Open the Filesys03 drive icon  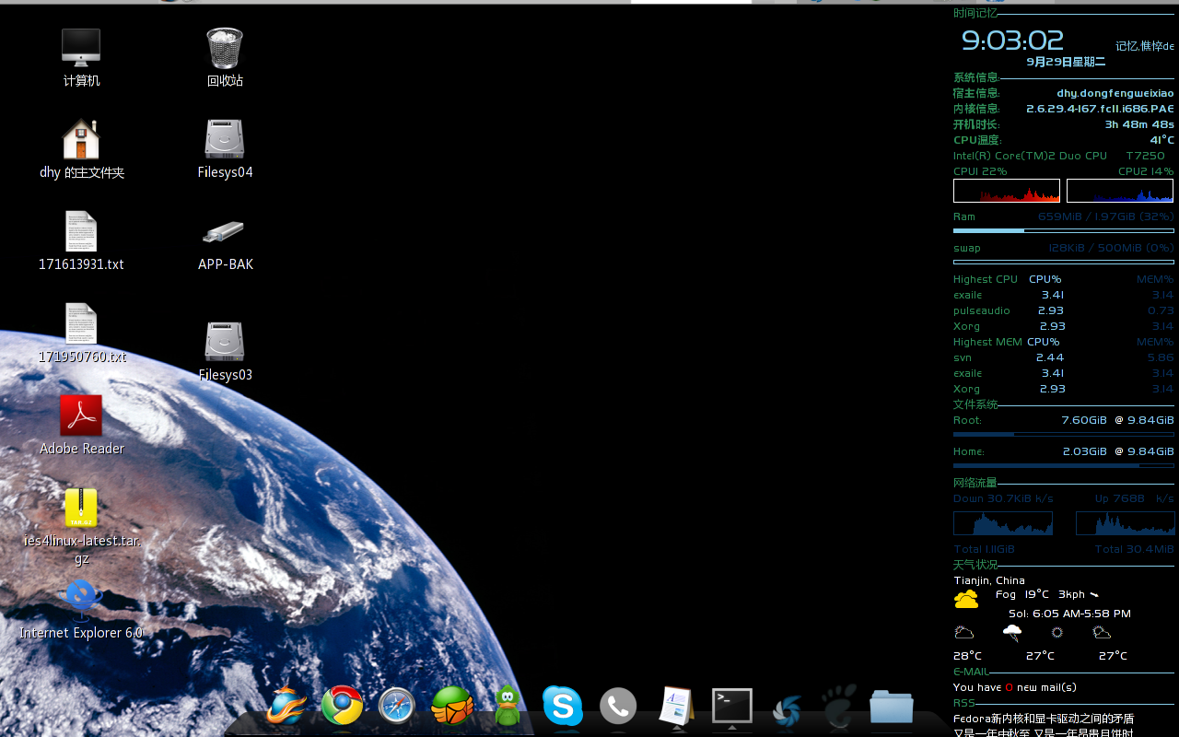pyautogui.click(x=225, y=342)
